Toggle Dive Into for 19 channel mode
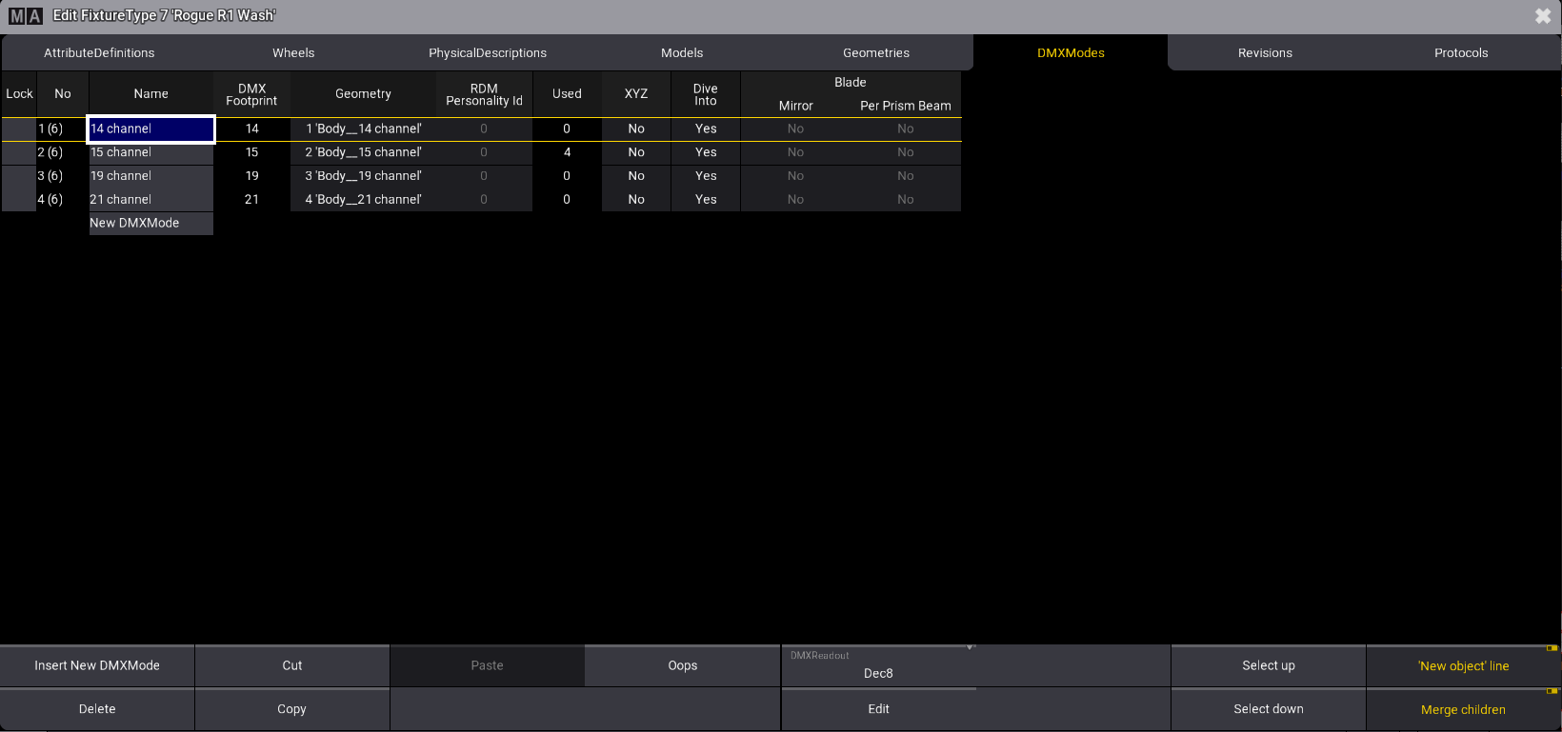1562x732 pixels. tap(706, 176)
